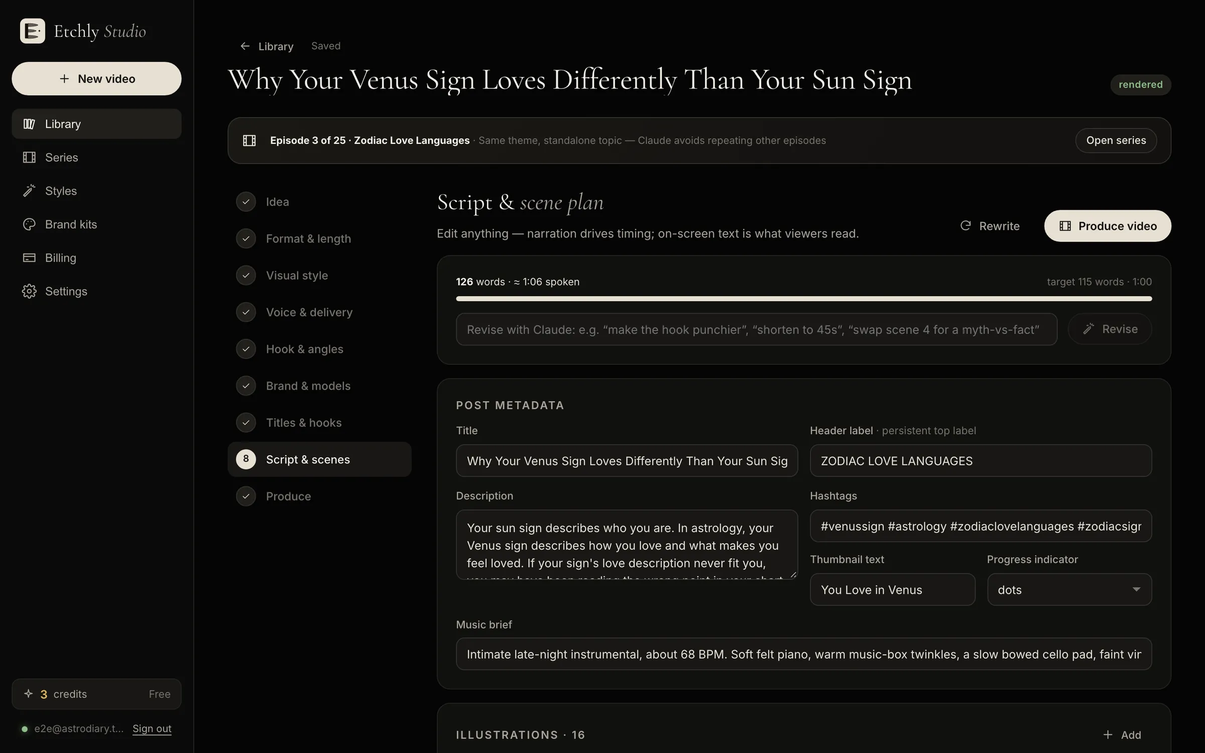Open the Styles sidebar page

tap(96, 191)
